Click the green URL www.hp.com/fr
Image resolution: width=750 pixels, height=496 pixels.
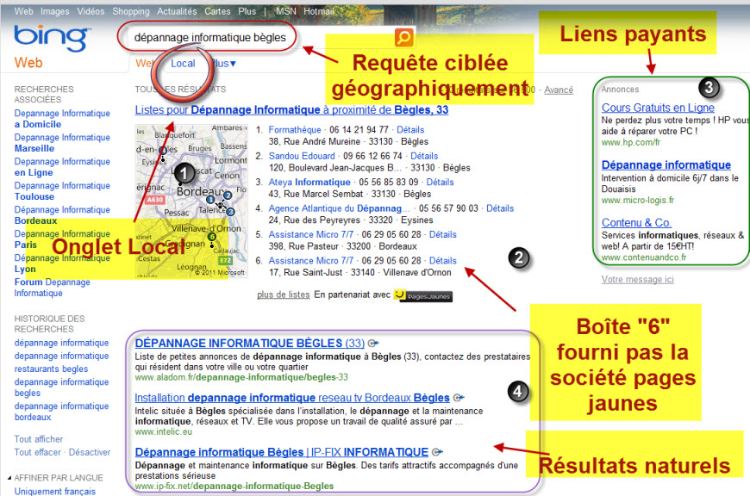pyautogui.click(x=631, y=142)
